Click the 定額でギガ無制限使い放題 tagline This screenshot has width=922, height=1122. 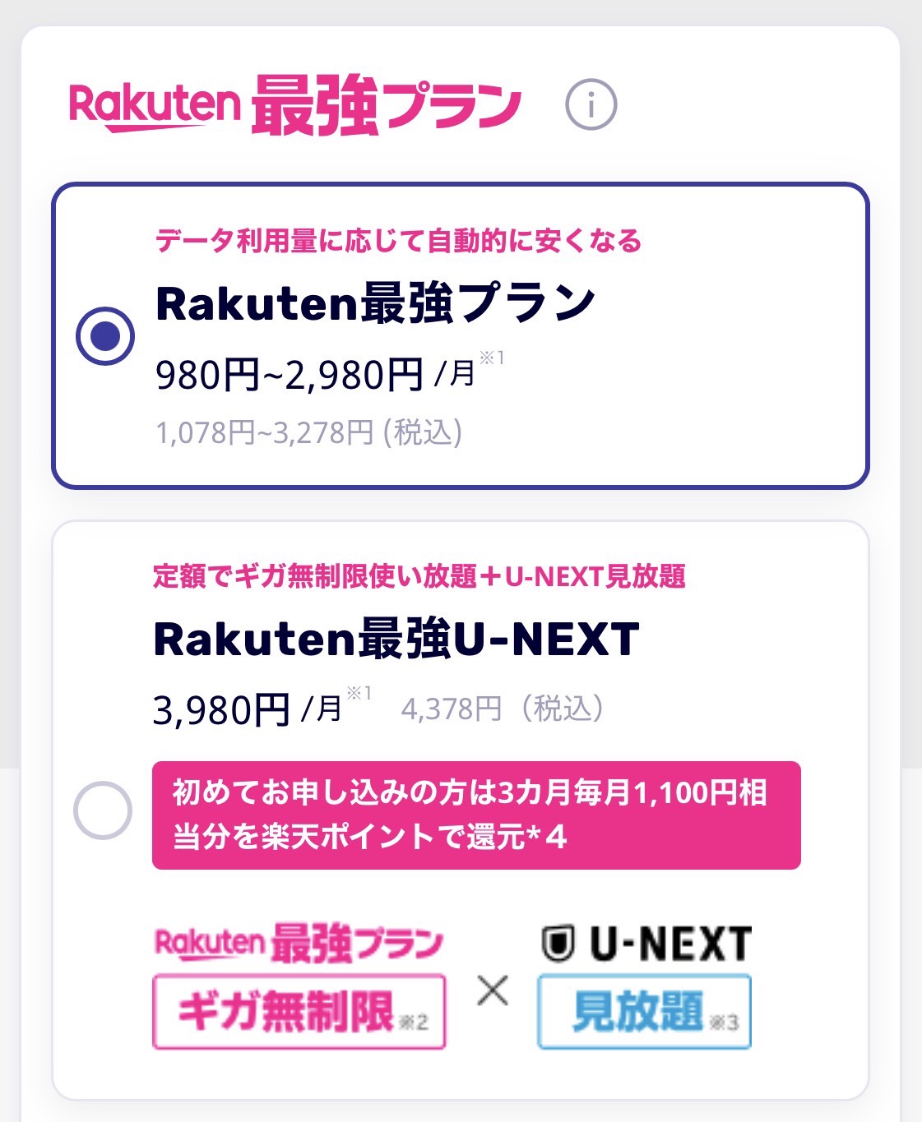tap(419, 576)
